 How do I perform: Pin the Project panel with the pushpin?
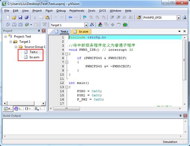pos(39,31)
